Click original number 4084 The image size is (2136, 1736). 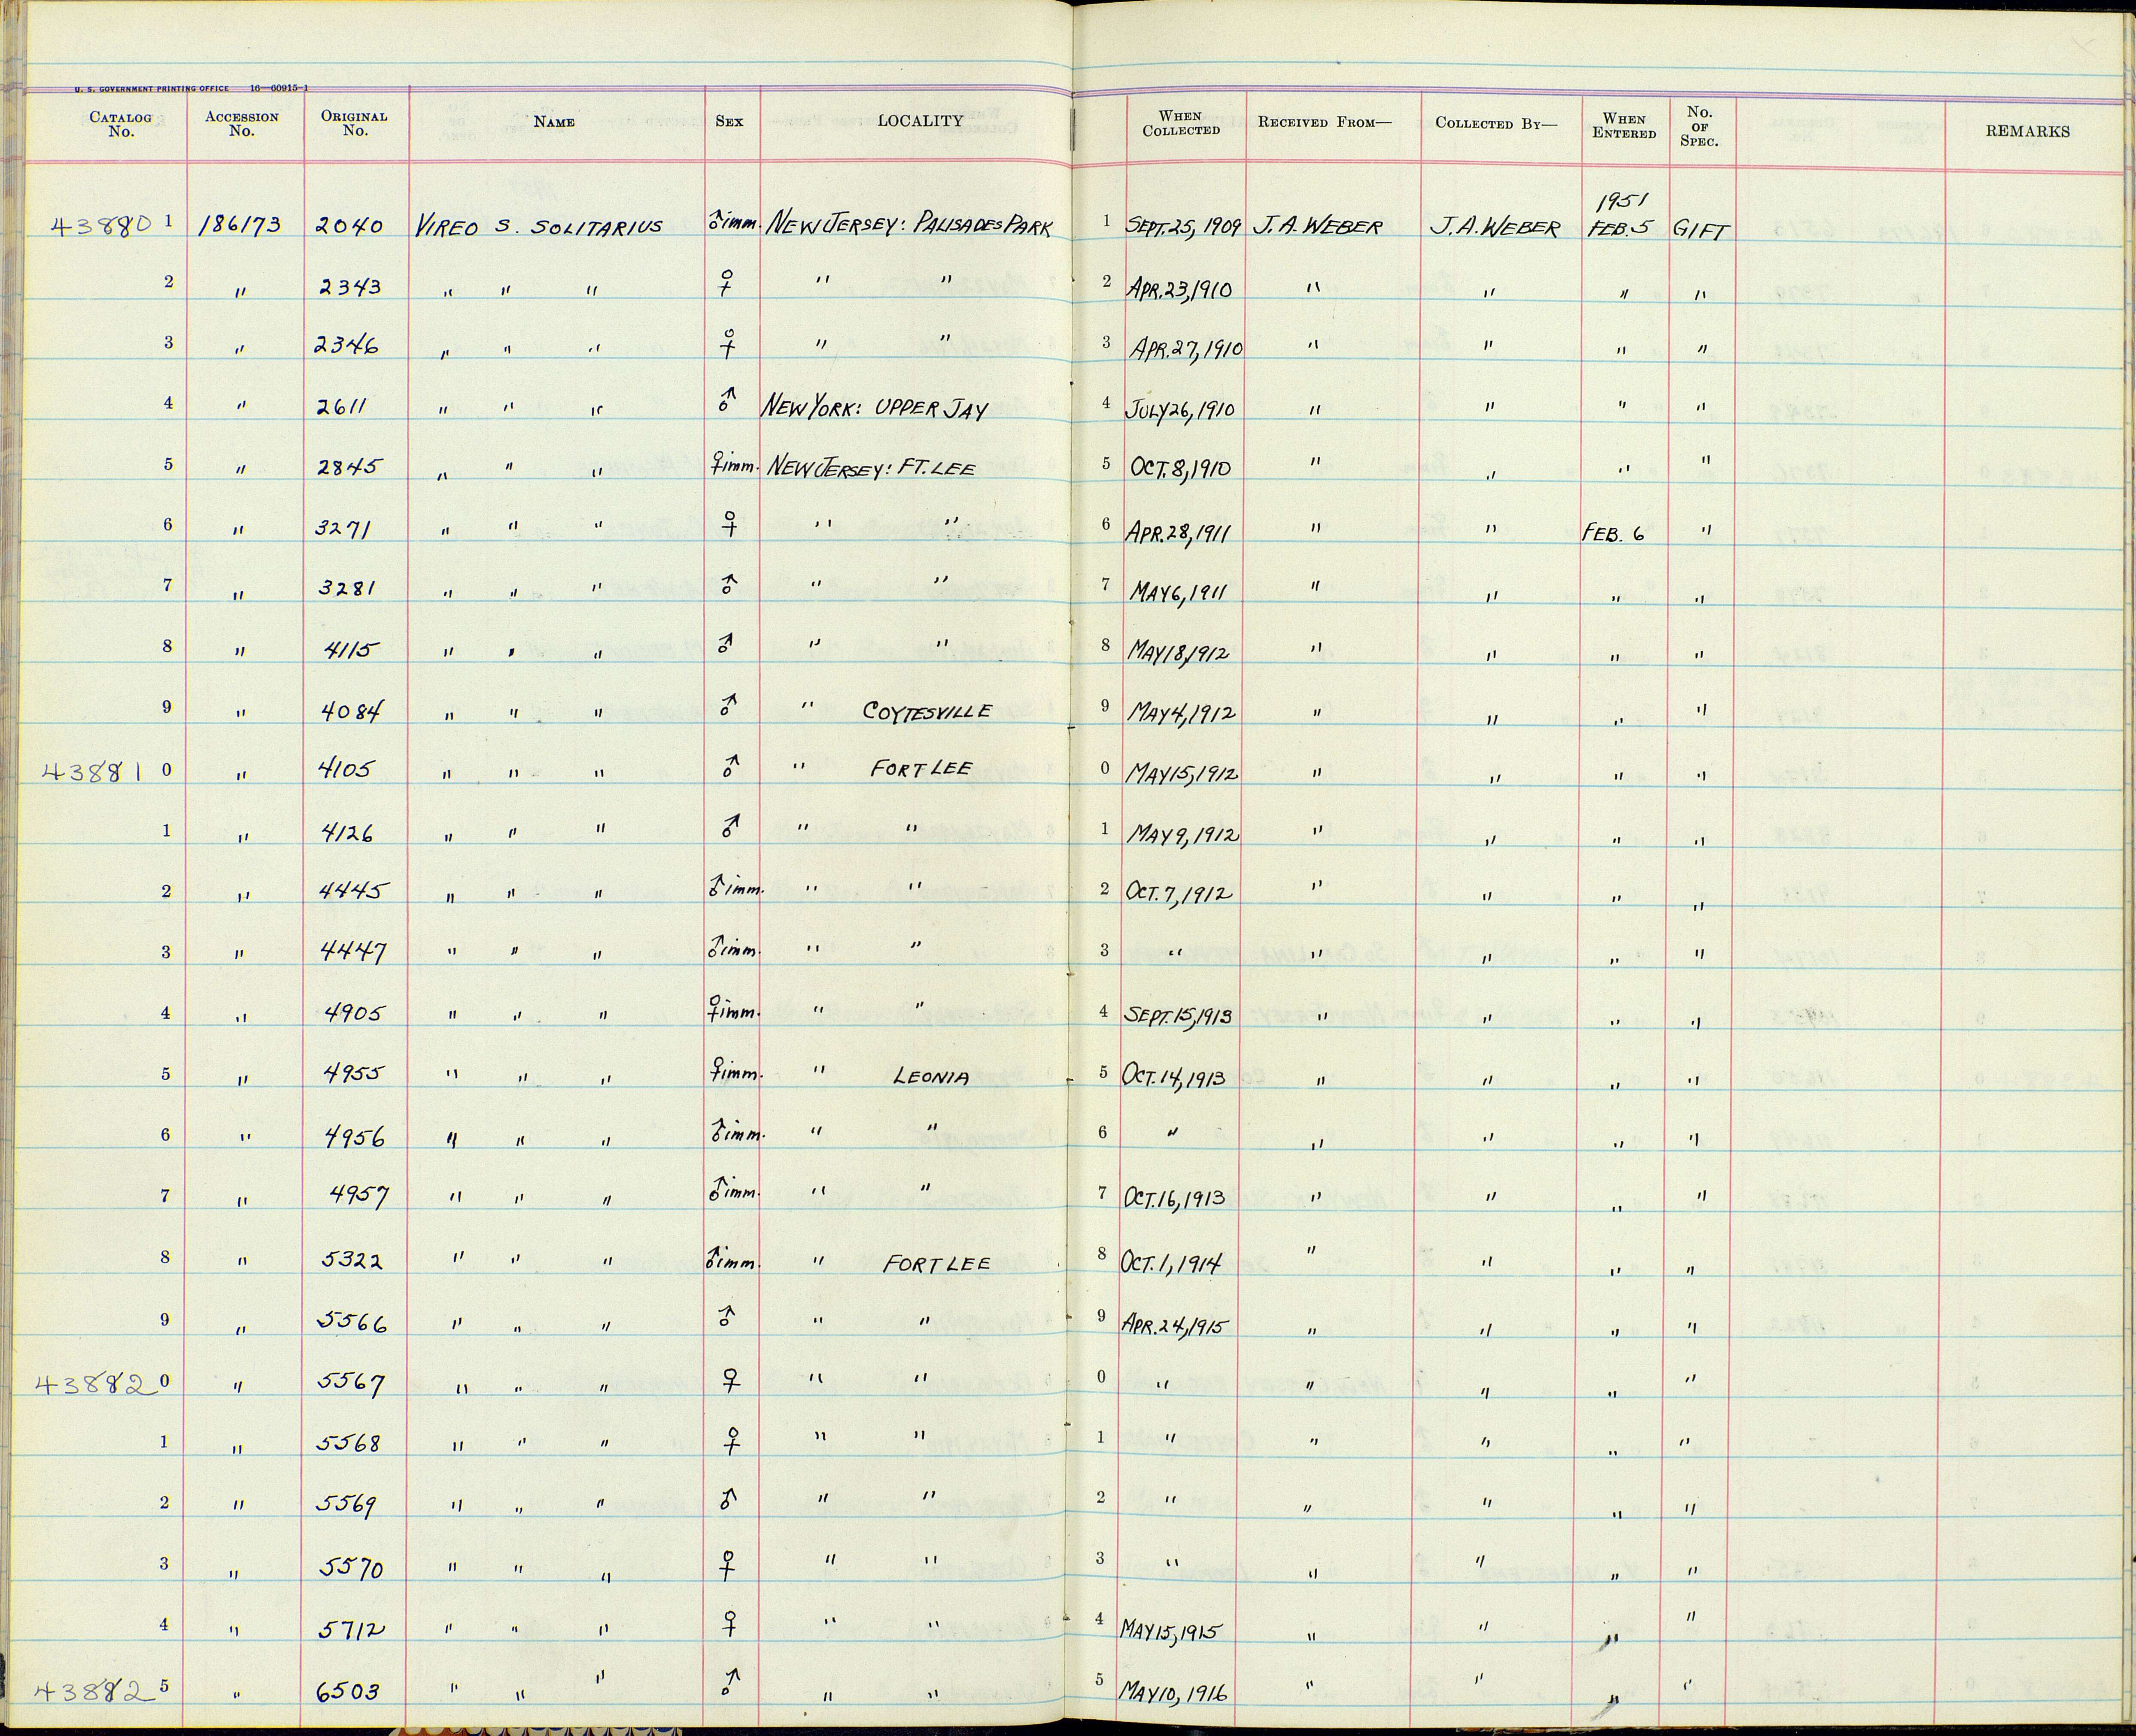(x=351, y=711)
